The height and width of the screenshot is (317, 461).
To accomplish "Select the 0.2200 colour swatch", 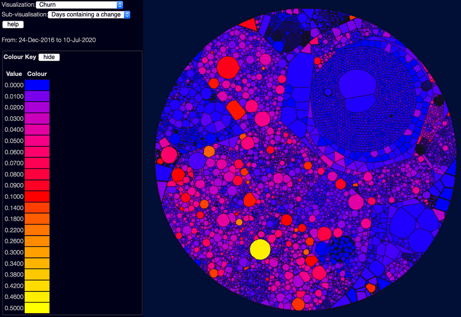I will pos(37,230).
